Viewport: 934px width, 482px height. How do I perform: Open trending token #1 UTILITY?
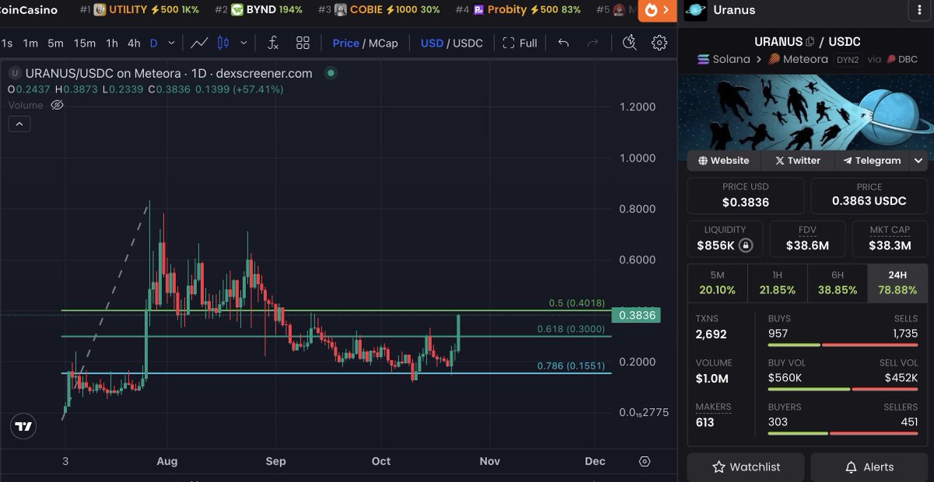click(141, 10)
